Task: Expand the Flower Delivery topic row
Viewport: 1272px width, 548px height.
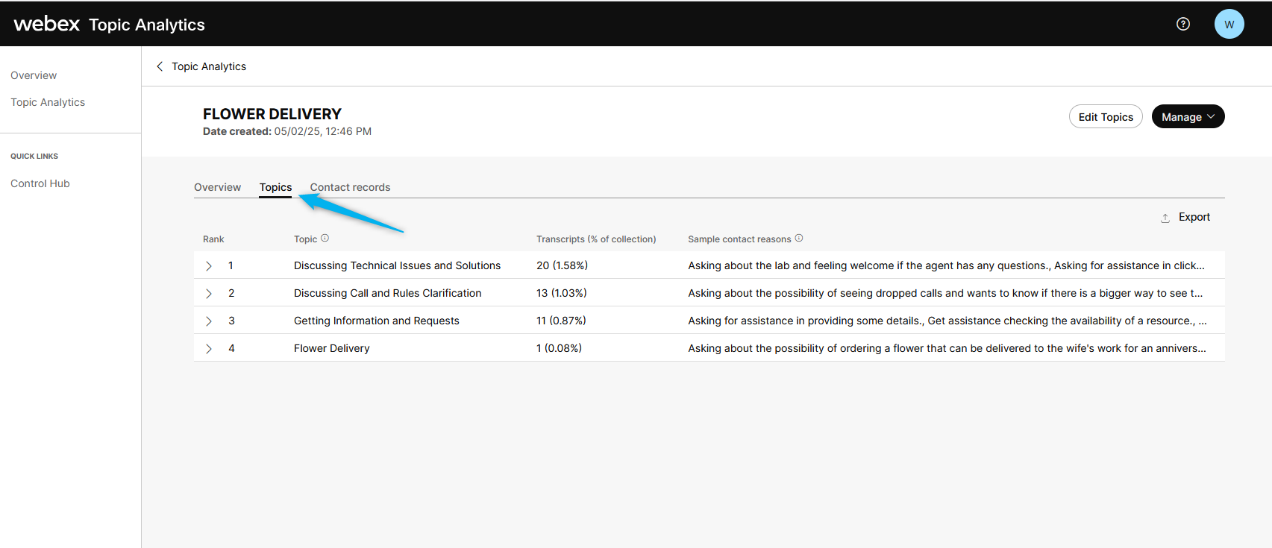Action: [x=209, y=349]
